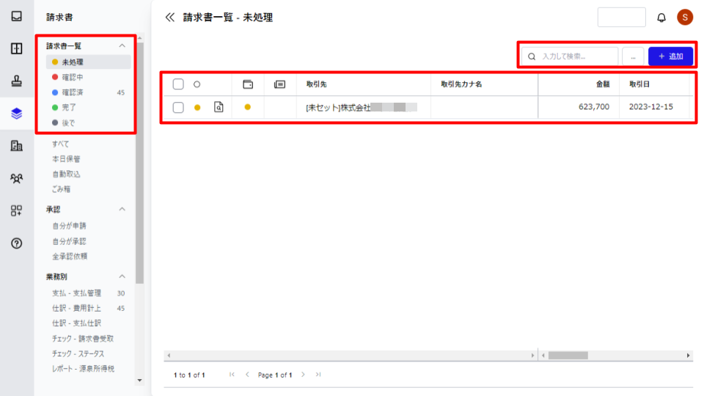Click yellow payment status dot in row
Viewport: 704px width, 396px height.
(x=247, y=107)
